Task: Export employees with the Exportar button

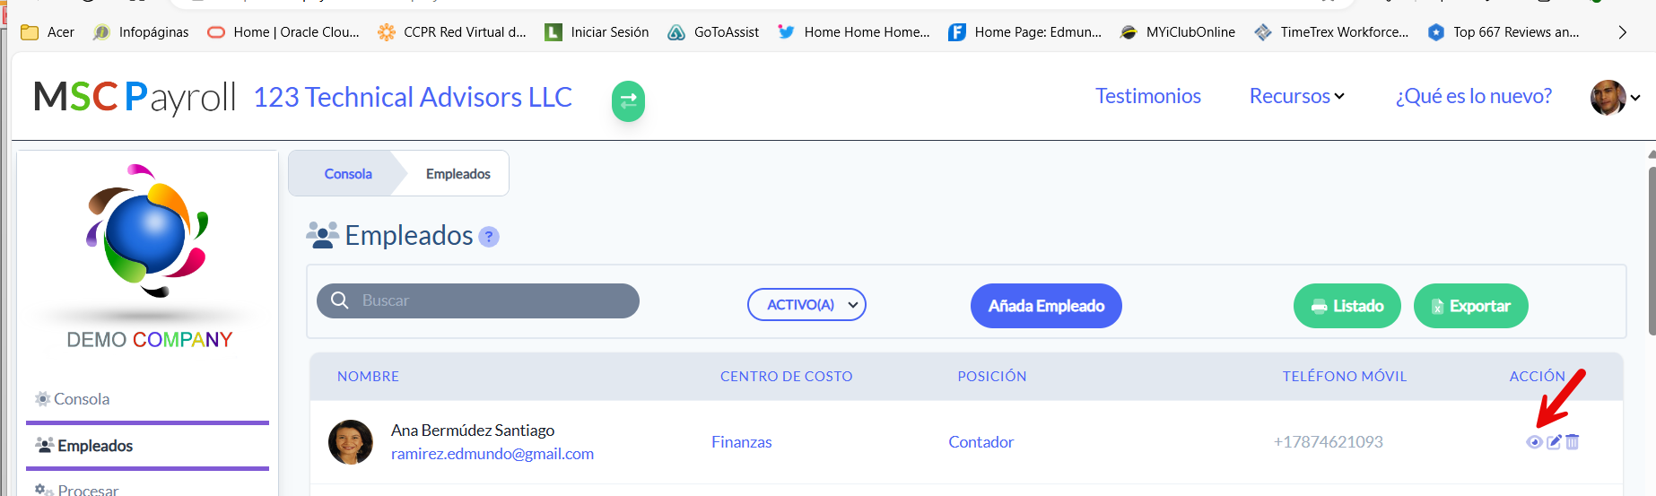Action: pyautogui.click(x=1471, y=306)
